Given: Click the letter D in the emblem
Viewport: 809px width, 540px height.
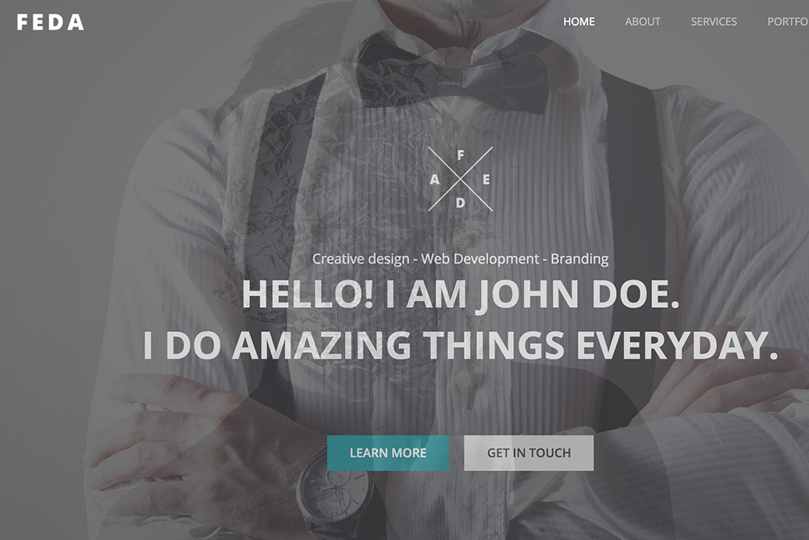Looking at the screenshot, I should pos(460,203).
